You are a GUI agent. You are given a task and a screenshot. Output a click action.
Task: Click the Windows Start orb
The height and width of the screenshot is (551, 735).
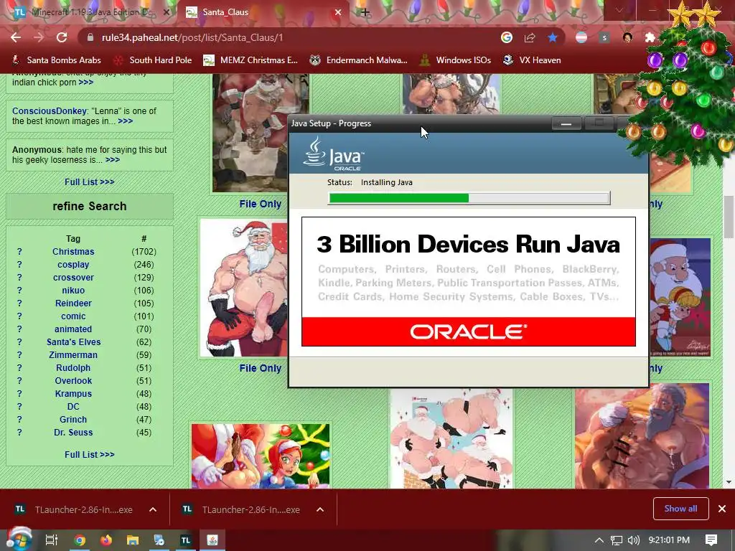[x=19, y=540]
